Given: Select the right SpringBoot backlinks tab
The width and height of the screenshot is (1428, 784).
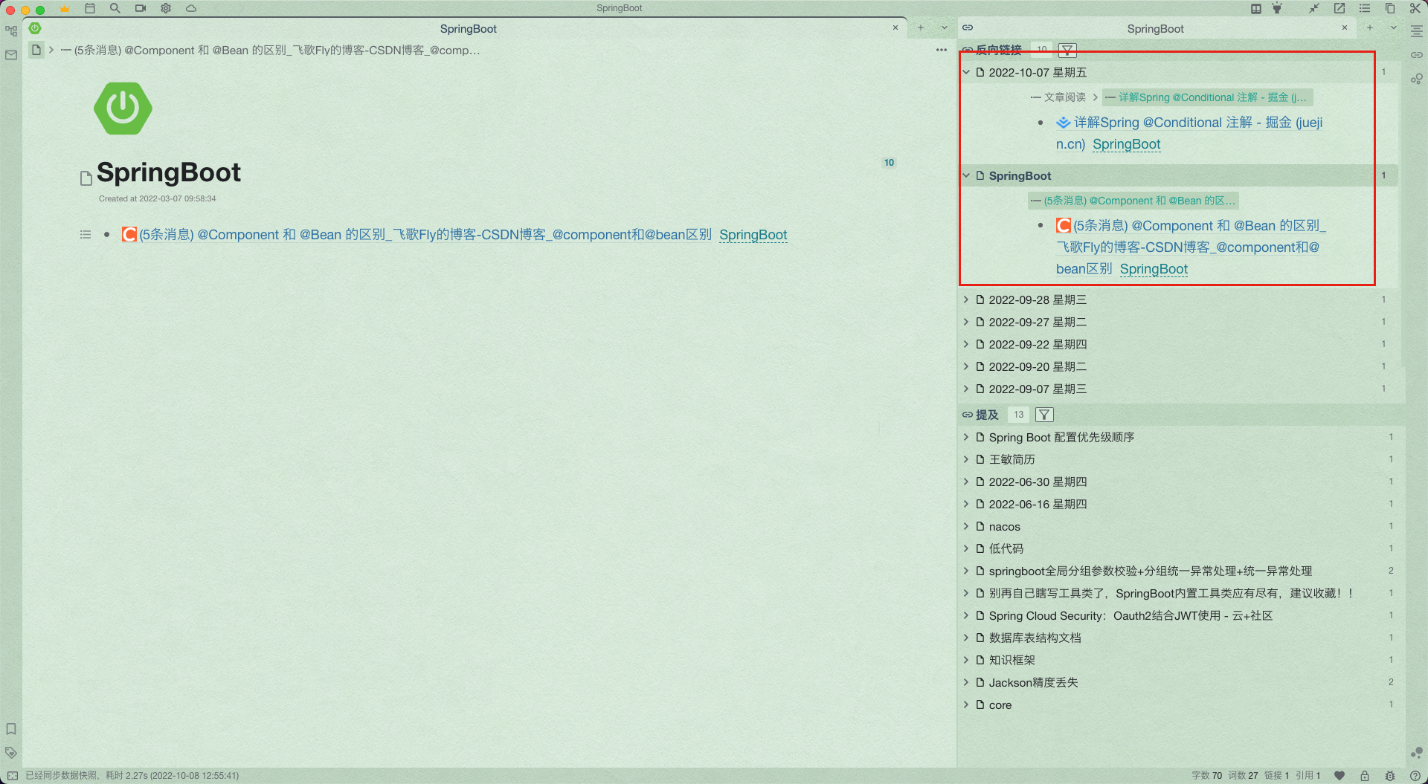Looking at the screenshot, I should click(x=1155, y=28).
